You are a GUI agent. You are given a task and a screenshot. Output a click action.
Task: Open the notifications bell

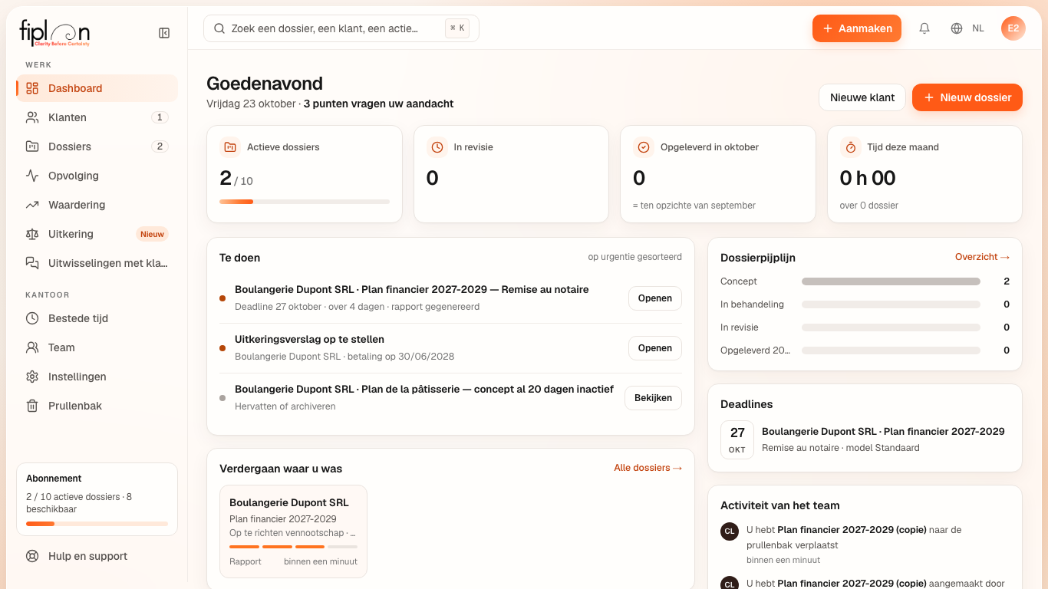click(x=924, y=28)
